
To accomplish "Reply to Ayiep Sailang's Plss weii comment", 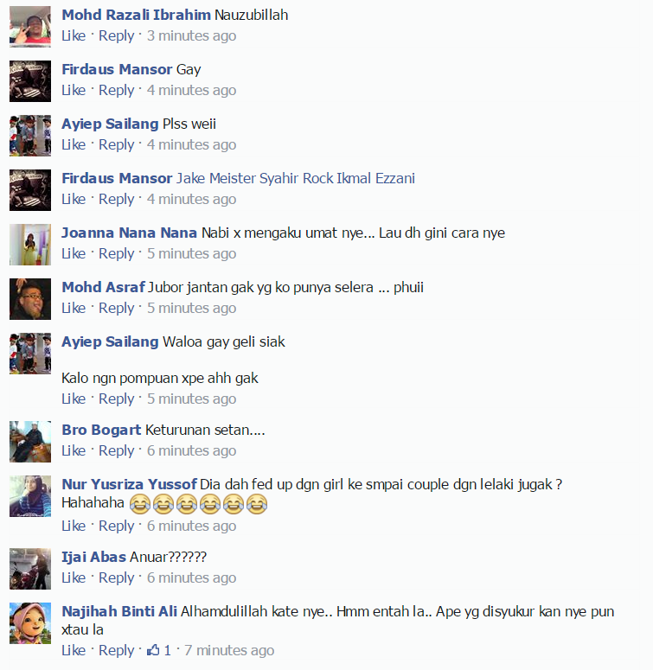I will 116,145.
